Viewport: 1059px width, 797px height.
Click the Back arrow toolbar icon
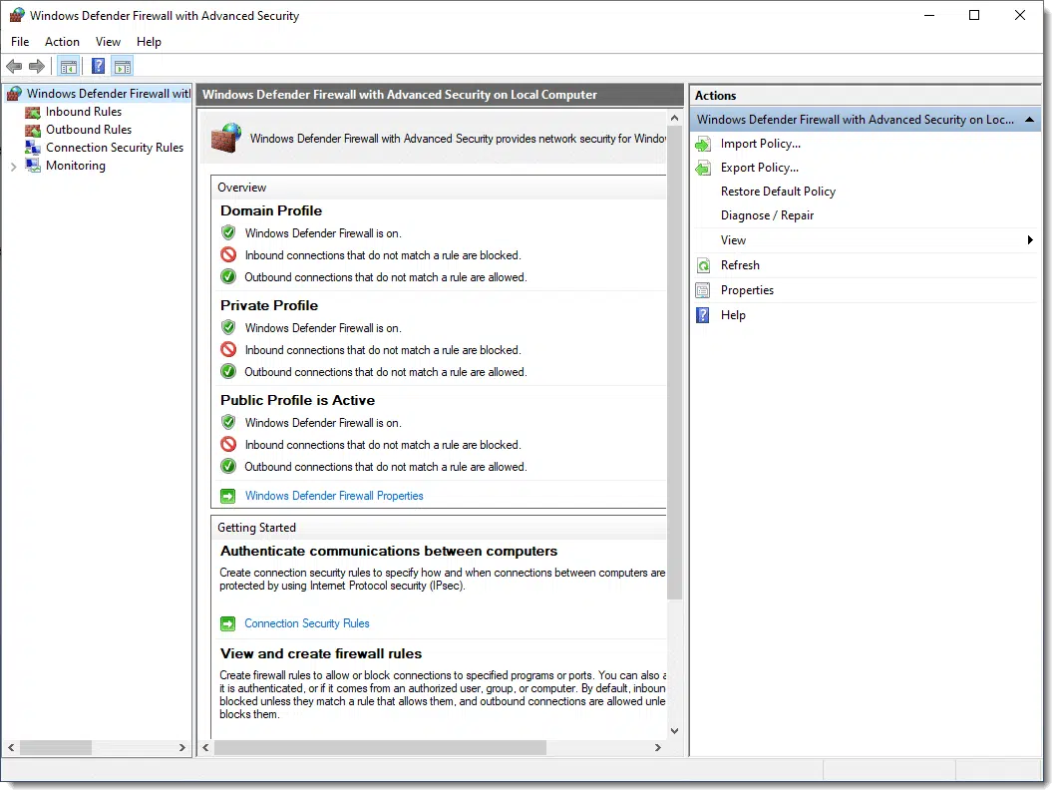14,66
